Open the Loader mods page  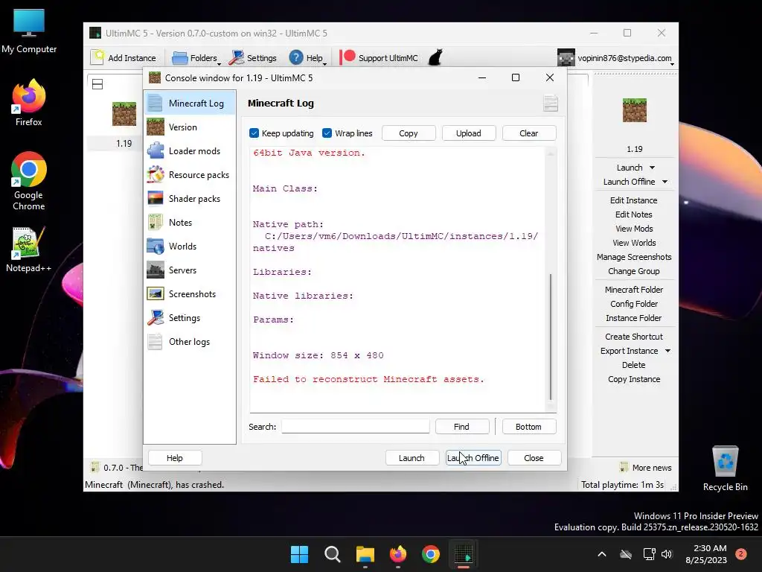pyautogui.click(x=190, y=150)
